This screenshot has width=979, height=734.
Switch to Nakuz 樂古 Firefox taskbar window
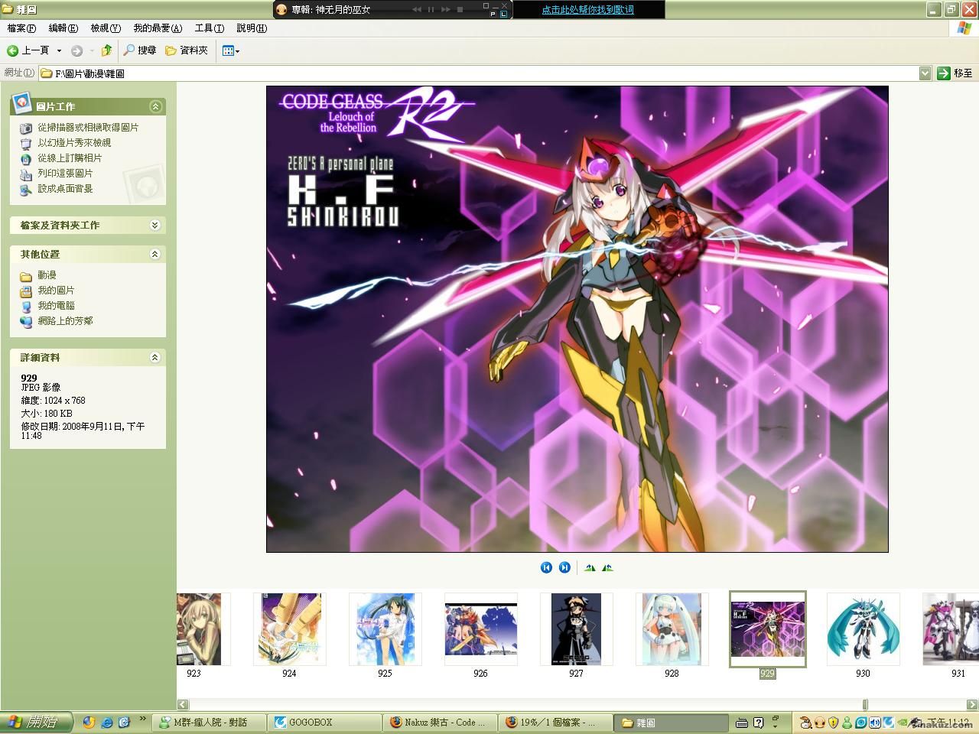pos(439,723)
